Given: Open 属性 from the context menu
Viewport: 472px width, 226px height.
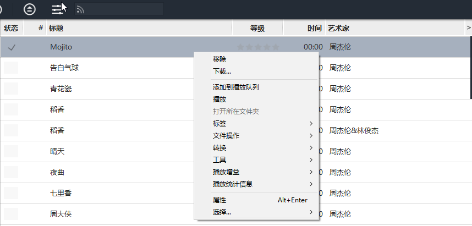Looking at the screenshot, I should [x=256, y=200].
